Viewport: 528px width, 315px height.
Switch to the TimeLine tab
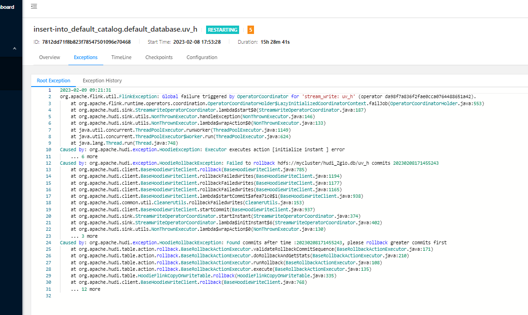tap(121, 57)
